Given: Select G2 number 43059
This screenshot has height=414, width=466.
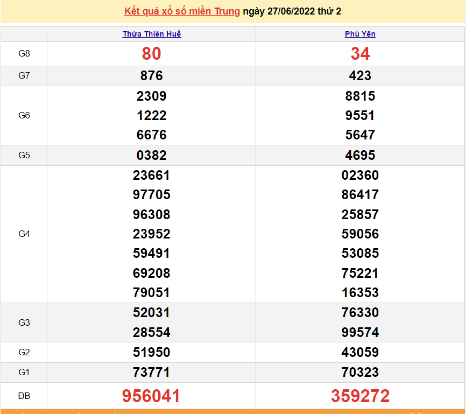Looking at the screenshot, I should pos(360,352).
